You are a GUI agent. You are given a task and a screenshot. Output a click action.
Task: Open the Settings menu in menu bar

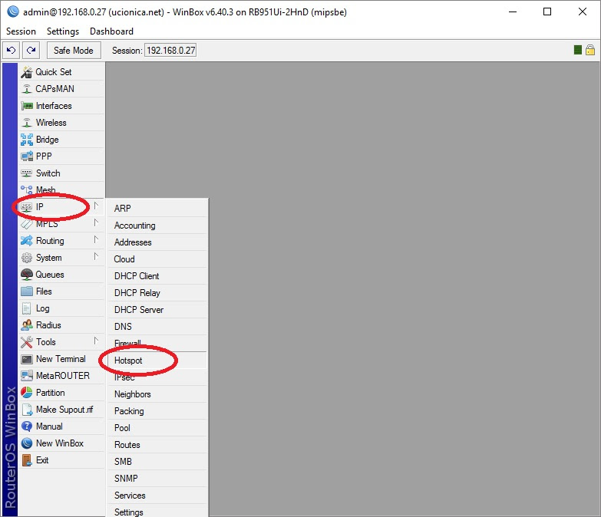[x=63, y=31]
